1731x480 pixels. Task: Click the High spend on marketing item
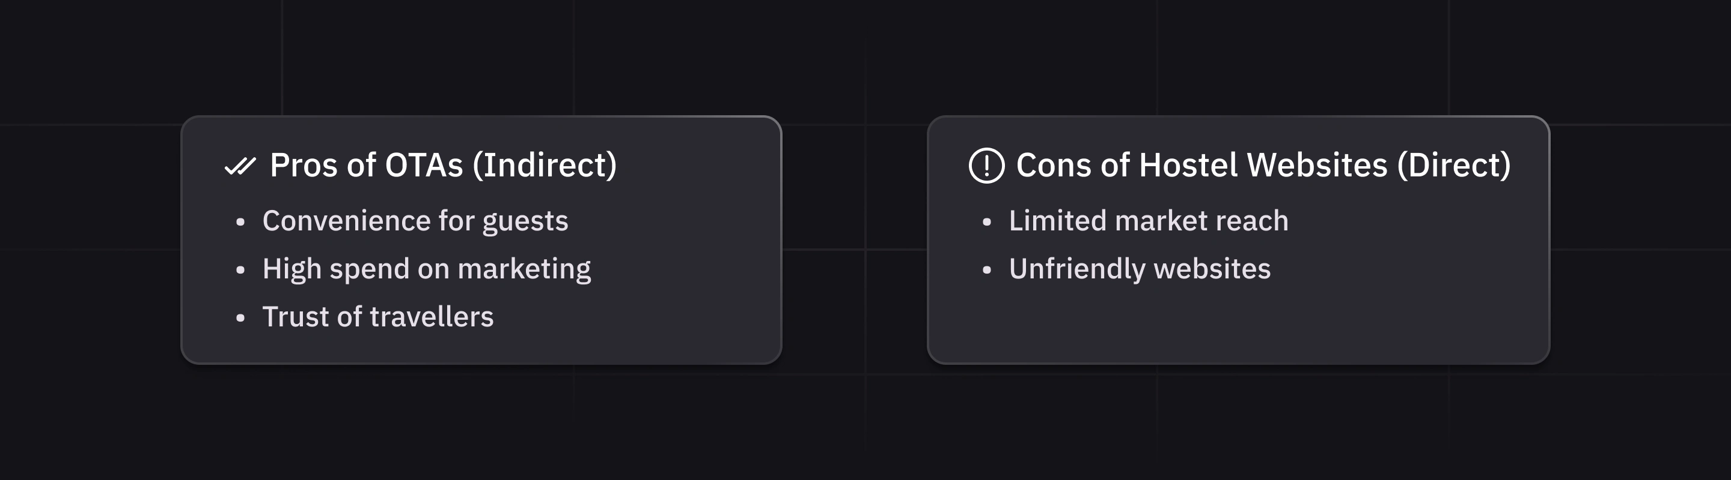(426, 269)
